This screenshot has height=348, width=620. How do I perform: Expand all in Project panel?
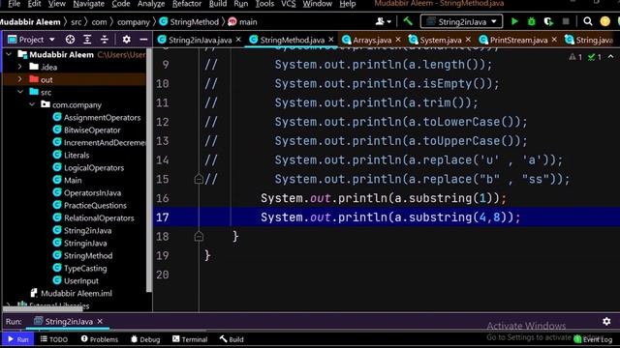(87, 40)
